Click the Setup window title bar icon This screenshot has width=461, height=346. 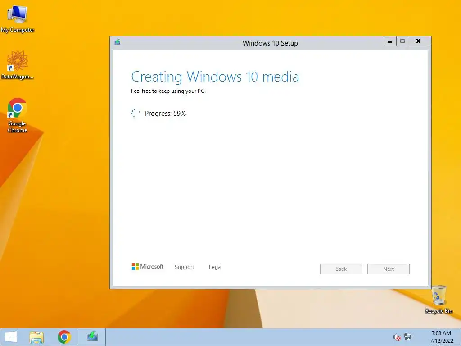(x=118, y=42)
